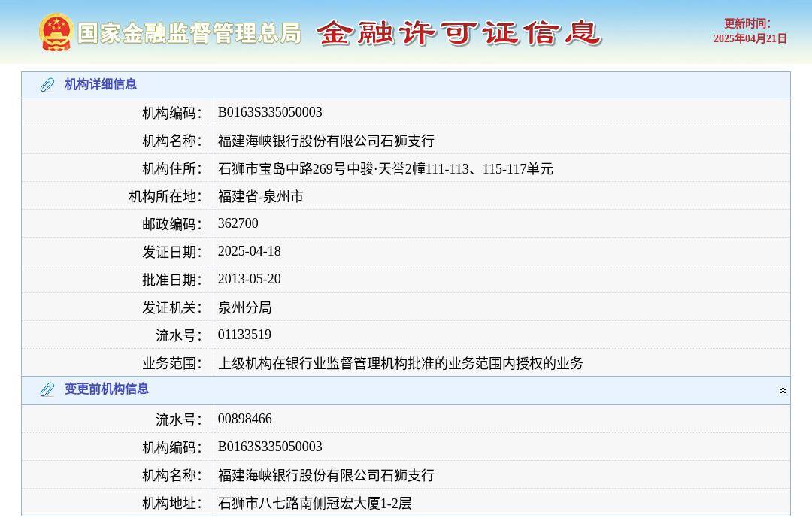Click the 机构住所 label
812x527 pixels.
pos(172,168)
